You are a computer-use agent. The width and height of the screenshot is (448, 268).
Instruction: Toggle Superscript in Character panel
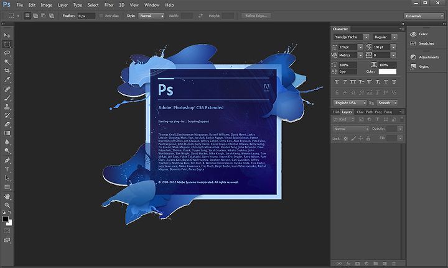point(370,82)
